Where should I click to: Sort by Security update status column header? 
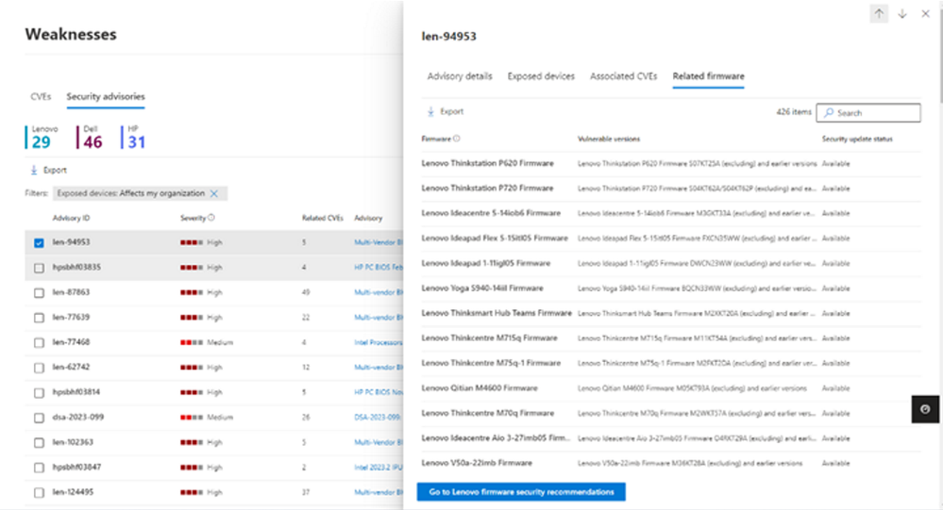pos(857,139)
